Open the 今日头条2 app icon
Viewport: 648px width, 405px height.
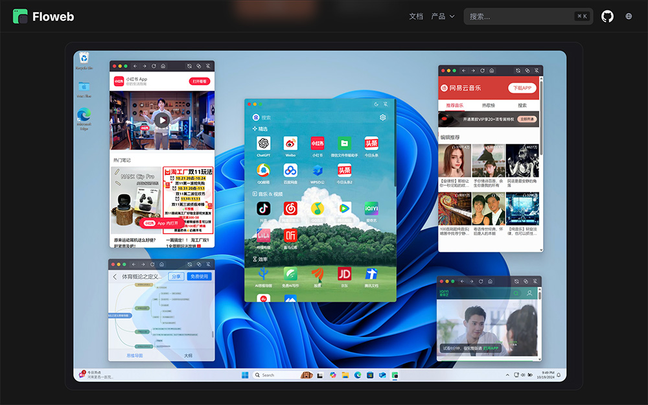[x=344, y=170]
